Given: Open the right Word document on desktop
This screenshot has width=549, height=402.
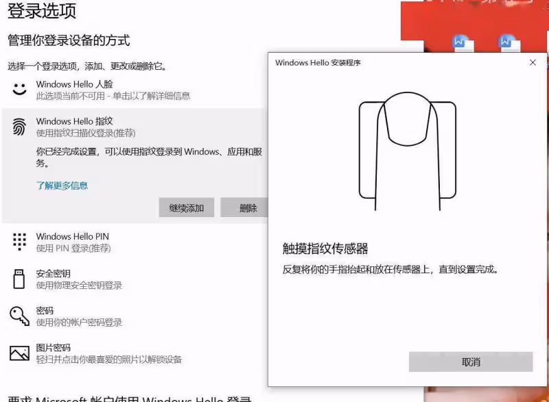Looking at the screenshot, I should (x=509, y=44).
